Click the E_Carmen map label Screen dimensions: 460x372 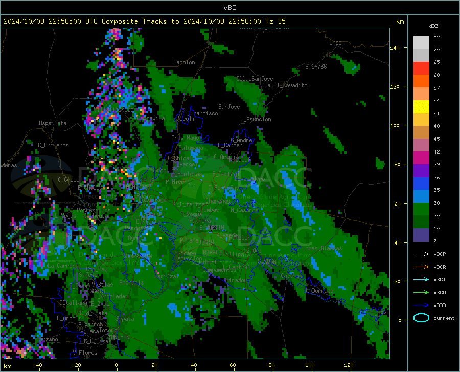pos(230,145)
